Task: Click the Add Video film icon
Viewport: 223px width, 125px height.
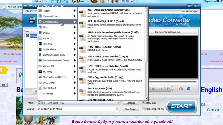Action: click(x=32, y=20)
